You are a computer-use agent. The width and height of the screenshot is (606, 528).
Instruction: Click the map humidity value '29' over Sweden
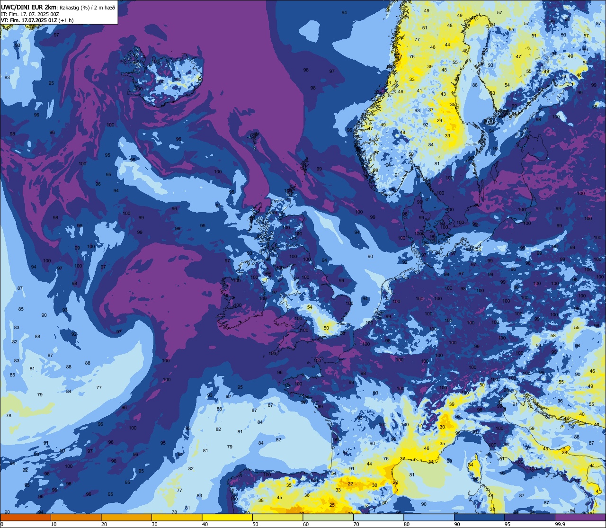tap(439, 121)
